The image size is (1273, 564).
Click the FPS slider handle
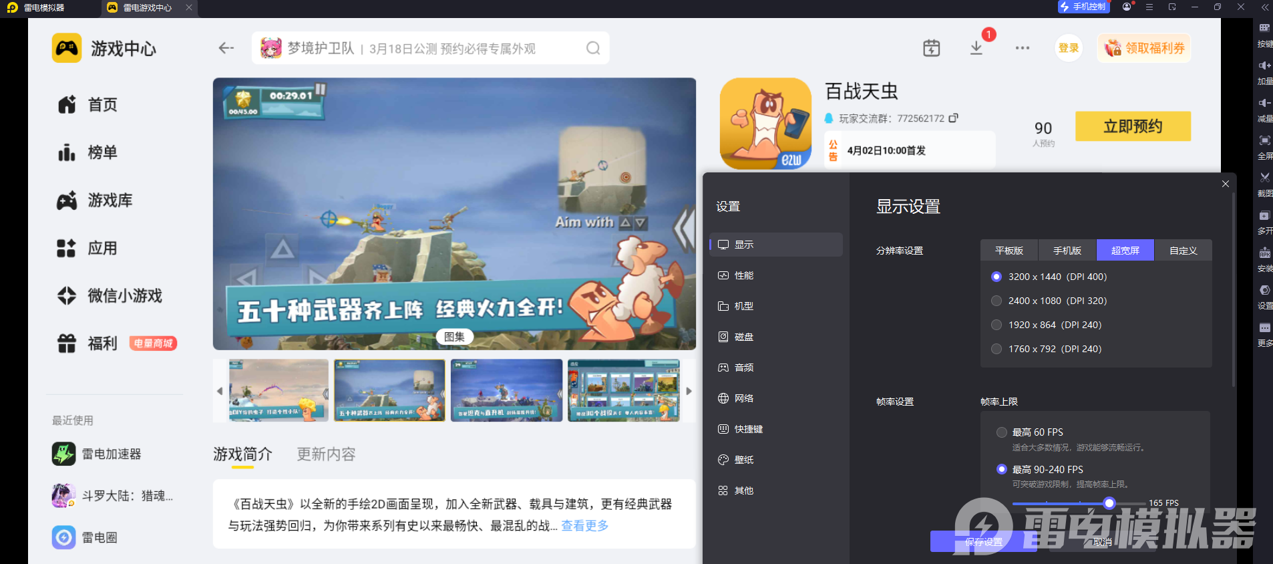[1109, 503]
